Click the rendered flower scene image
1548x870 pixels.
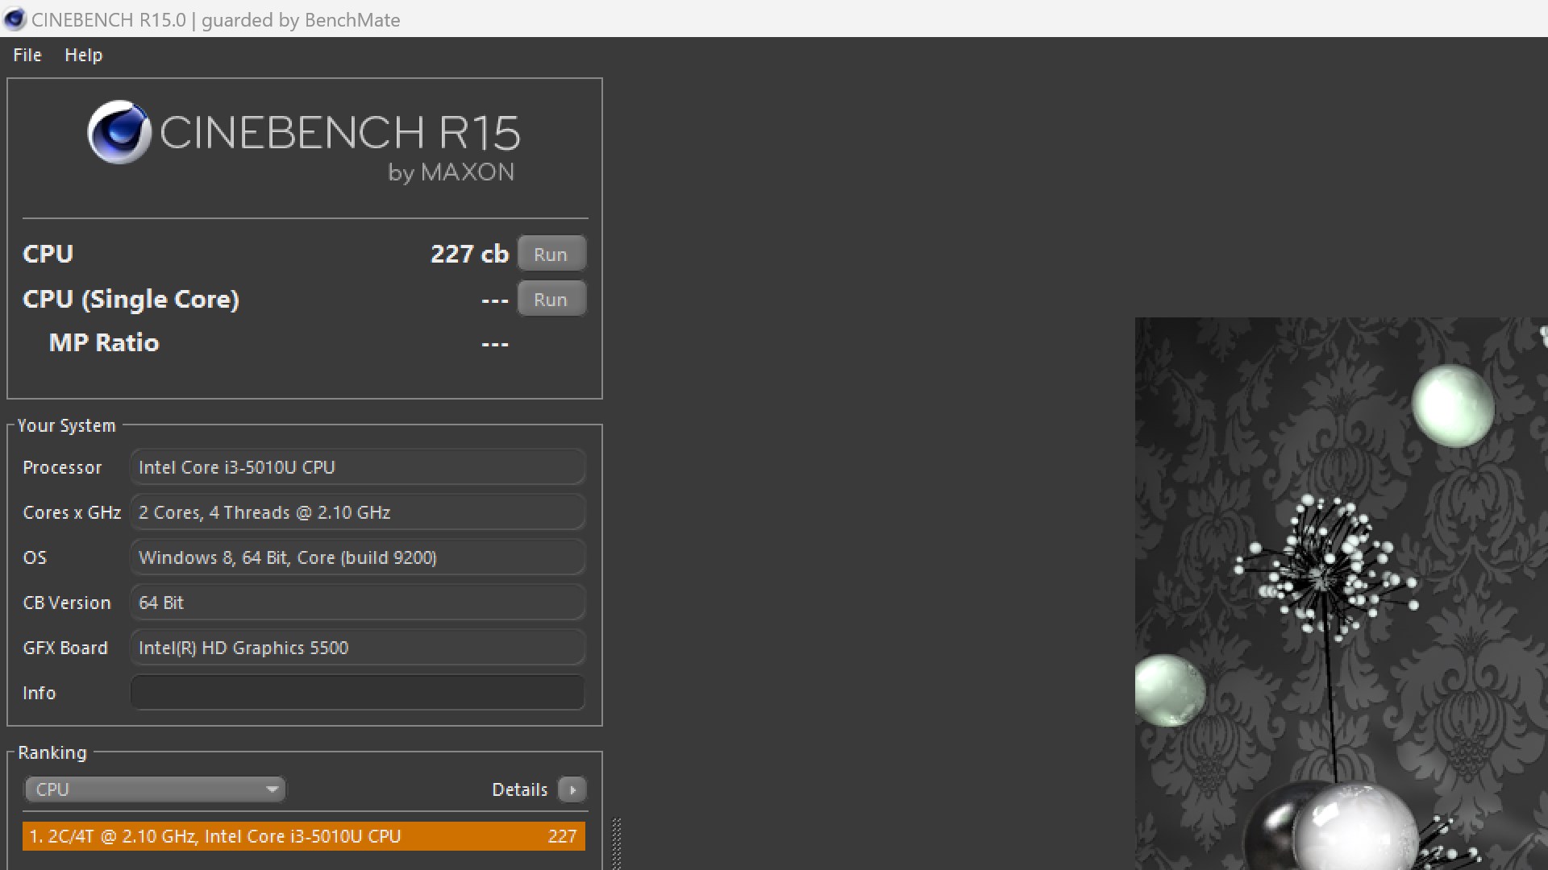(1342, 594)
